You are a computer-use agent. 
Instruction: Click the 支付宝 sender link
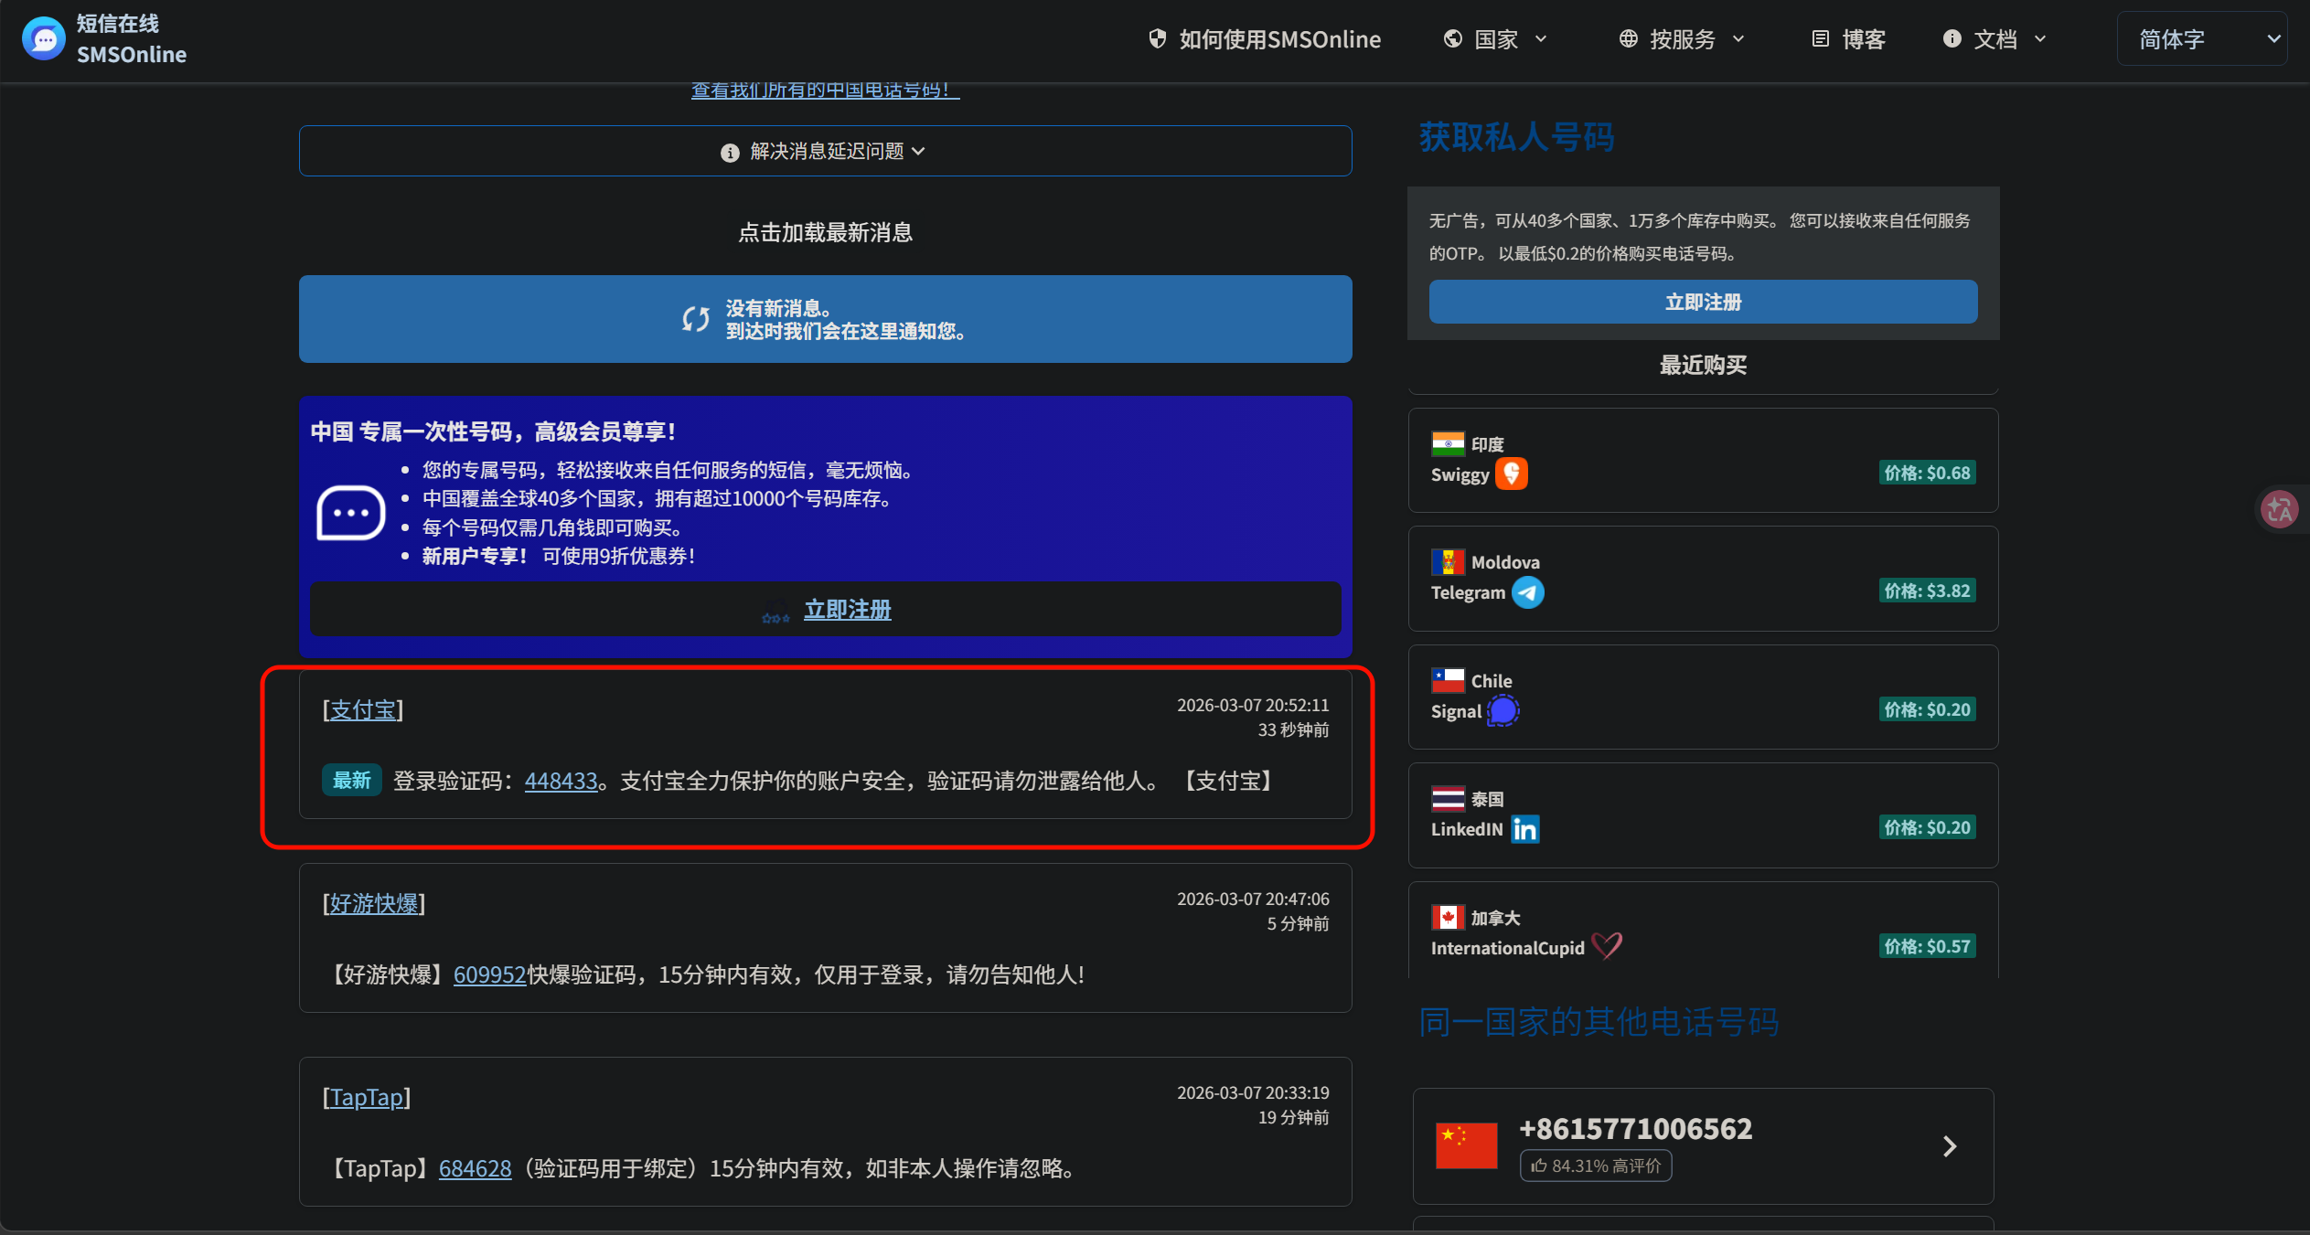tap(362, 710)
